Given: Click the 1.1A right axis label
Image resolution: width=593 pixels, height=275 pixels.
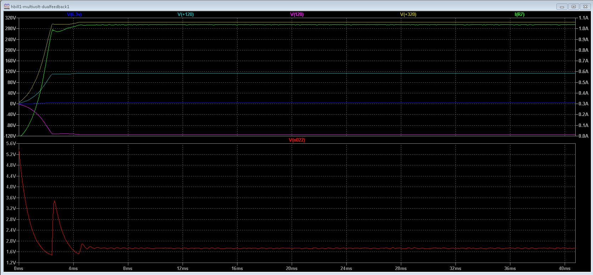Looking at the screenshot, I should 583,18.
